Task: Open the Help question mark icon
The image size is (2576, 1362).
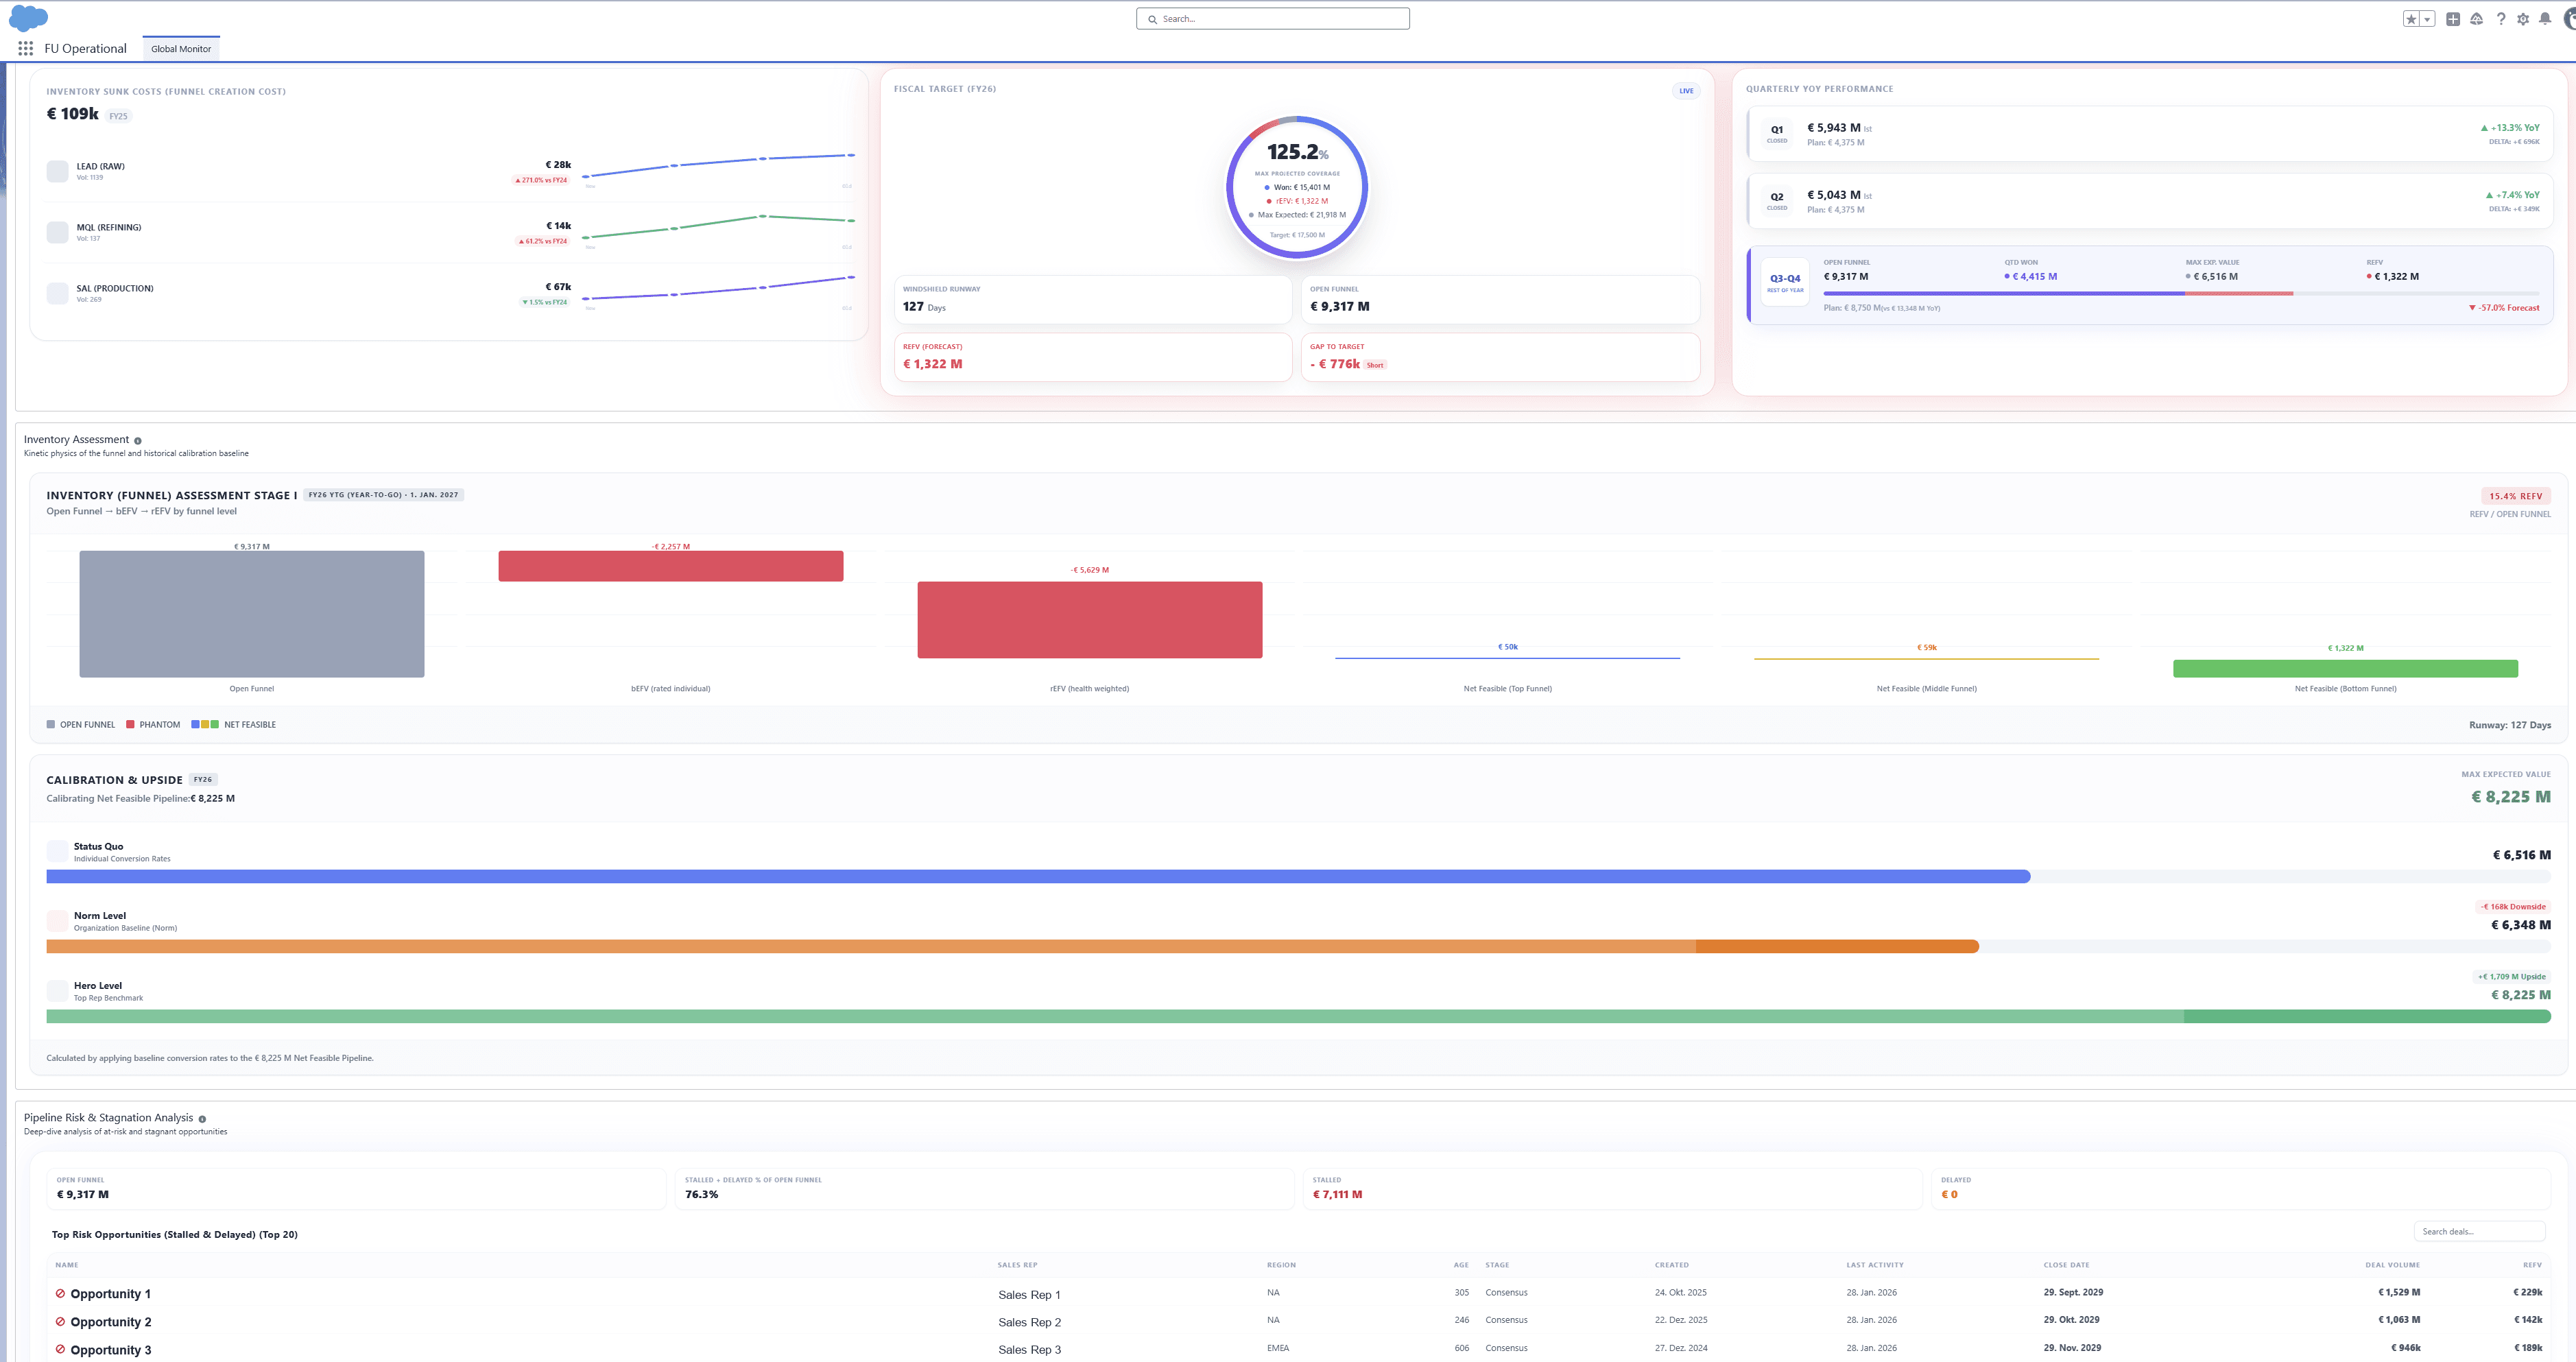Action: point(2500,19)
